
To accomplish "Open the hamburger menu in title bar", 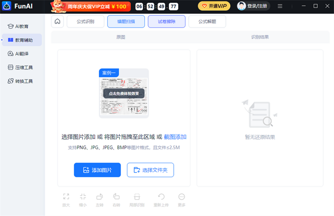I will (280, 6).
